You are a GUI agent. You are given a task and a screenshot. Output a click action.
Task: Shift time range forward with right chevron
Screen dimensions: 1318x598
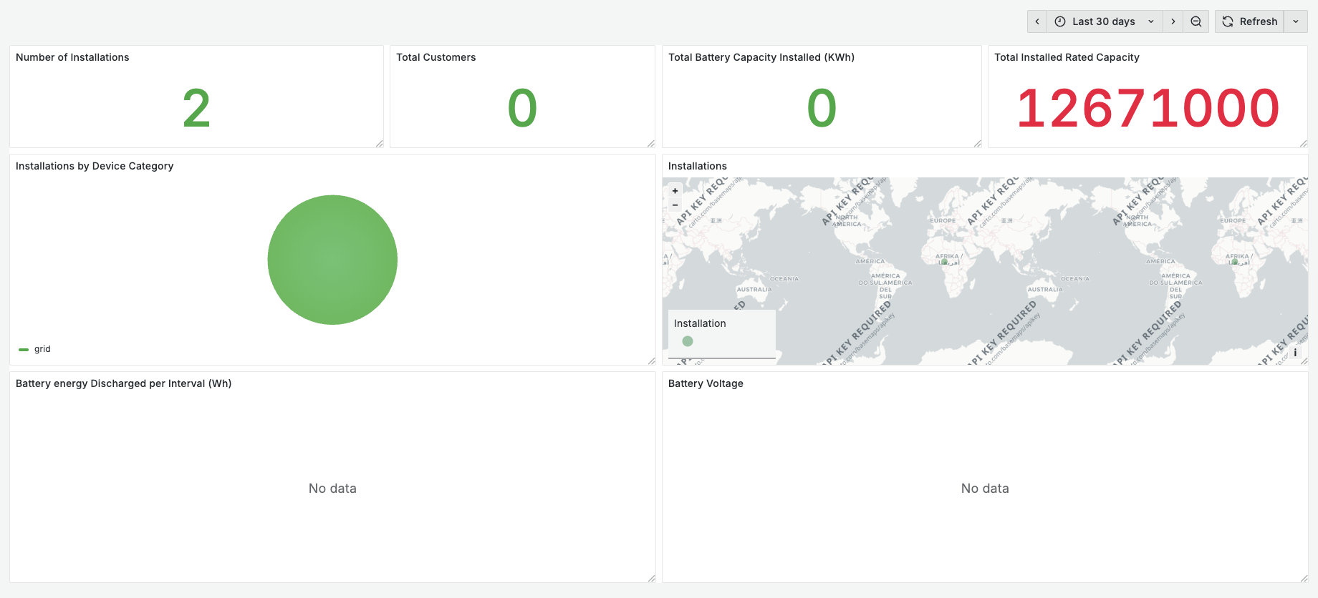[x=1173, y=21]
